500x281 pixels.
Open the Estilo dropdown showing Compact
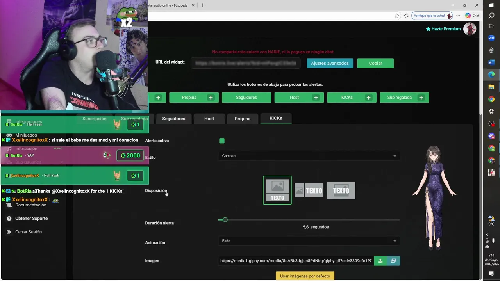(309, 156)
